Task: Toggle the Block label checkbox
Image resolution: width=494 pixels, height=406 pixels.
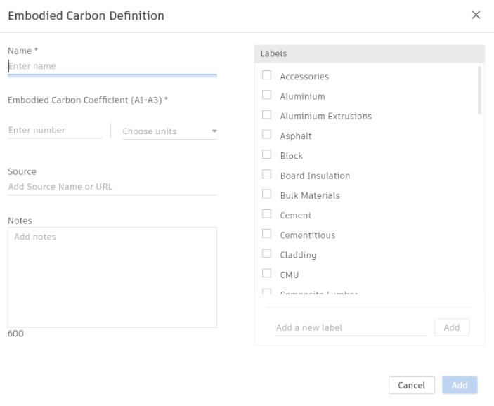Action: [267, 155]
